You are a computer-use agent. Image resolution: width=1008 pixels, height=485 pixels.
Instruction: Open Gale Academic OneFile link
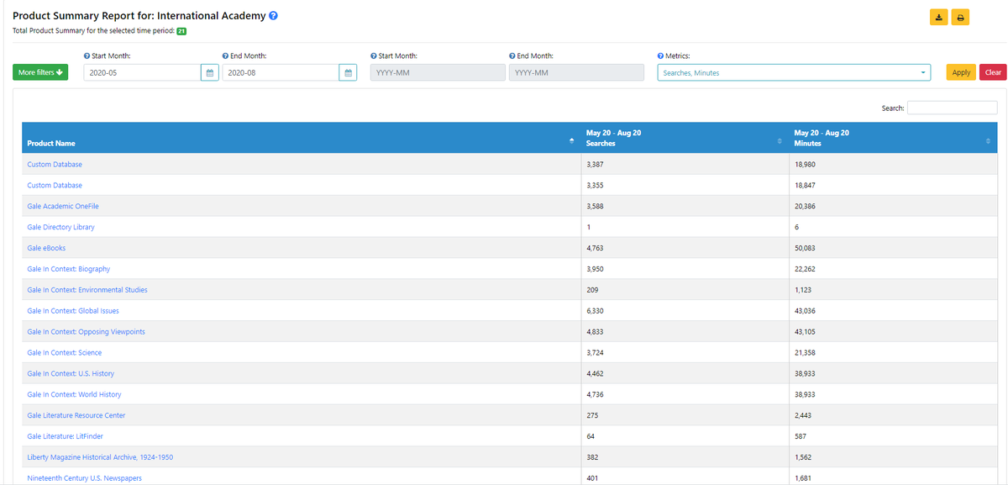point(63,206)
